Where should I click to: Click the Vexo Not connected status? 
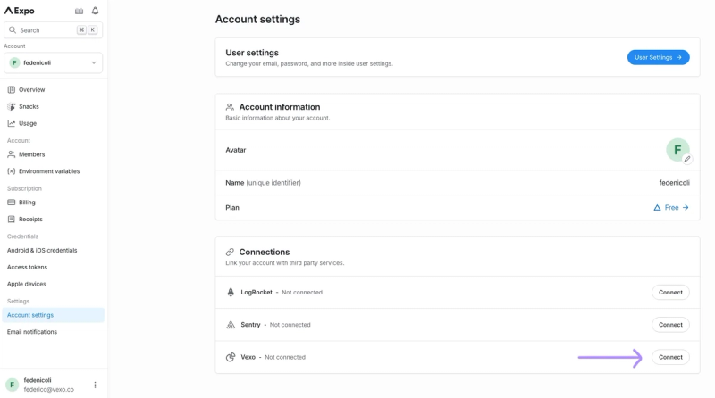[285, 357]
